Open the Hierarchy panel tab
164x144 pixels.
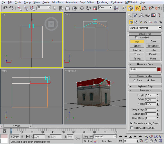point(142,16)
